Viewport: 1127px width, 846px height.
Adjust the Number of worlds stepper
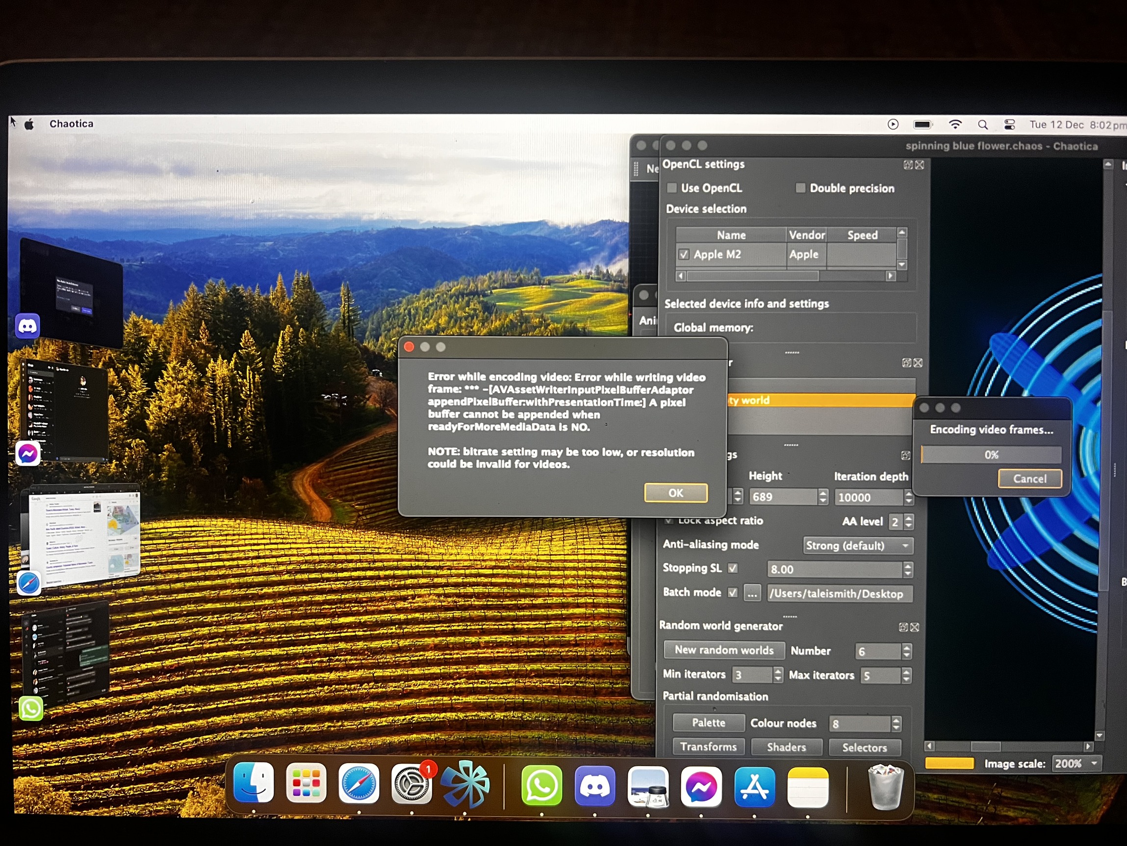(906, 651)
